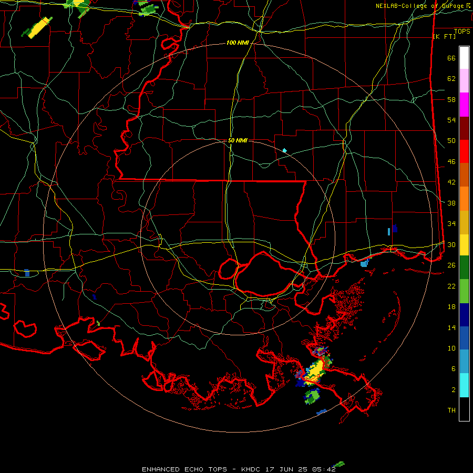Click the "50 NMI" range ring label
Screen dimensions: 473x473
click(238, 140)
